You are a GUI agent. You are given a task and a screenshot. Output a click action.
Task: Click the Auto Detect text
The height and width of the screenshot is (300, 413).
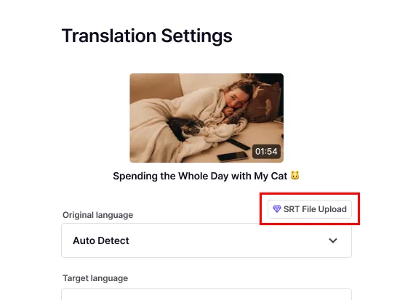point(101,240)
